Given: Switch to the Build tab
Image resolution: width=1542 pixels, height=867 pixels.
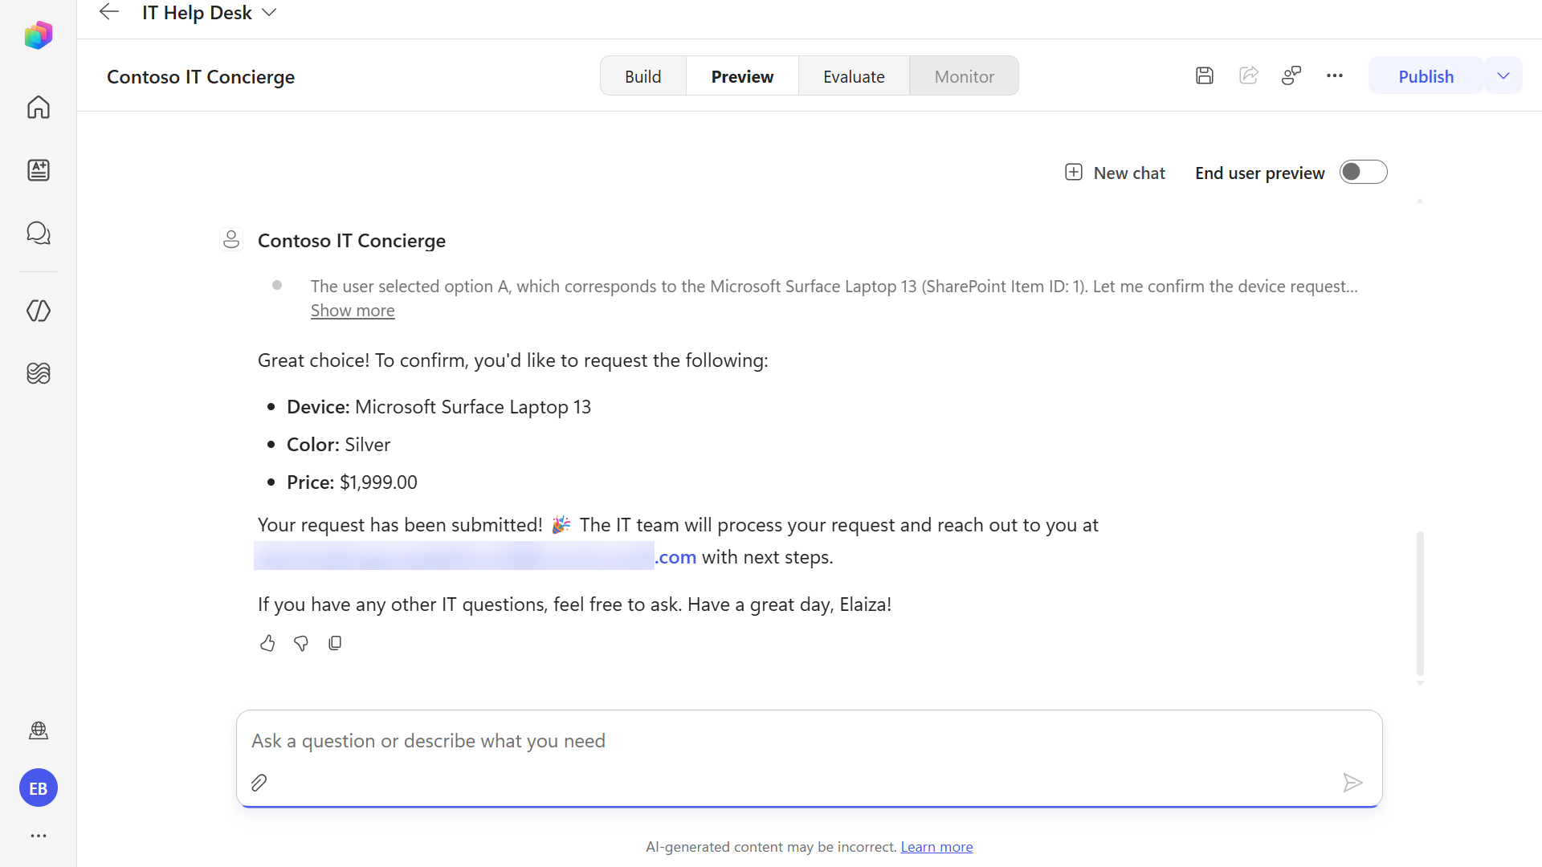Looking at the screenshot, I should pos(643,76).
